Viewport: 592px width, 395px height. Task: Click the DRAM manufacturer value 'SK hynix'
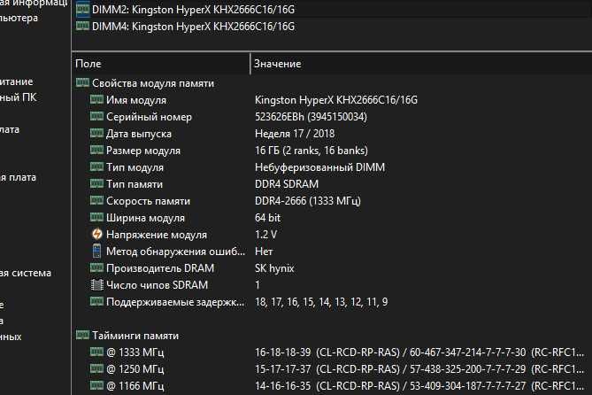[274, 268]
